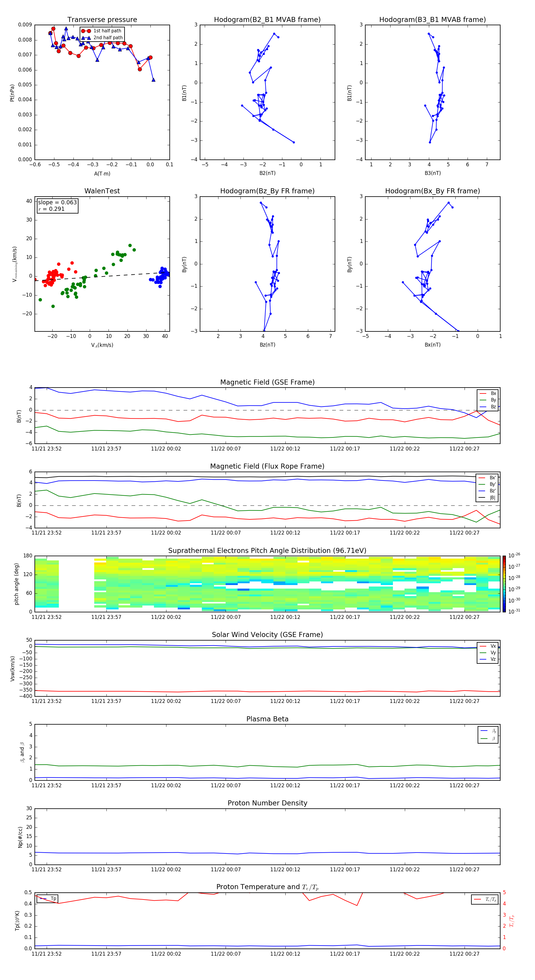Click the Hodogram(Bx_By FR frame) title
The width and height of the screenshot is (535, 980).
click(x=432, y=191)
